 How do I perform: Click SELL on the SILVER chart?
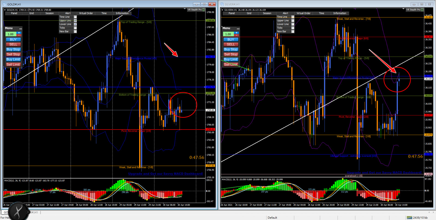[x=231, y=44]
